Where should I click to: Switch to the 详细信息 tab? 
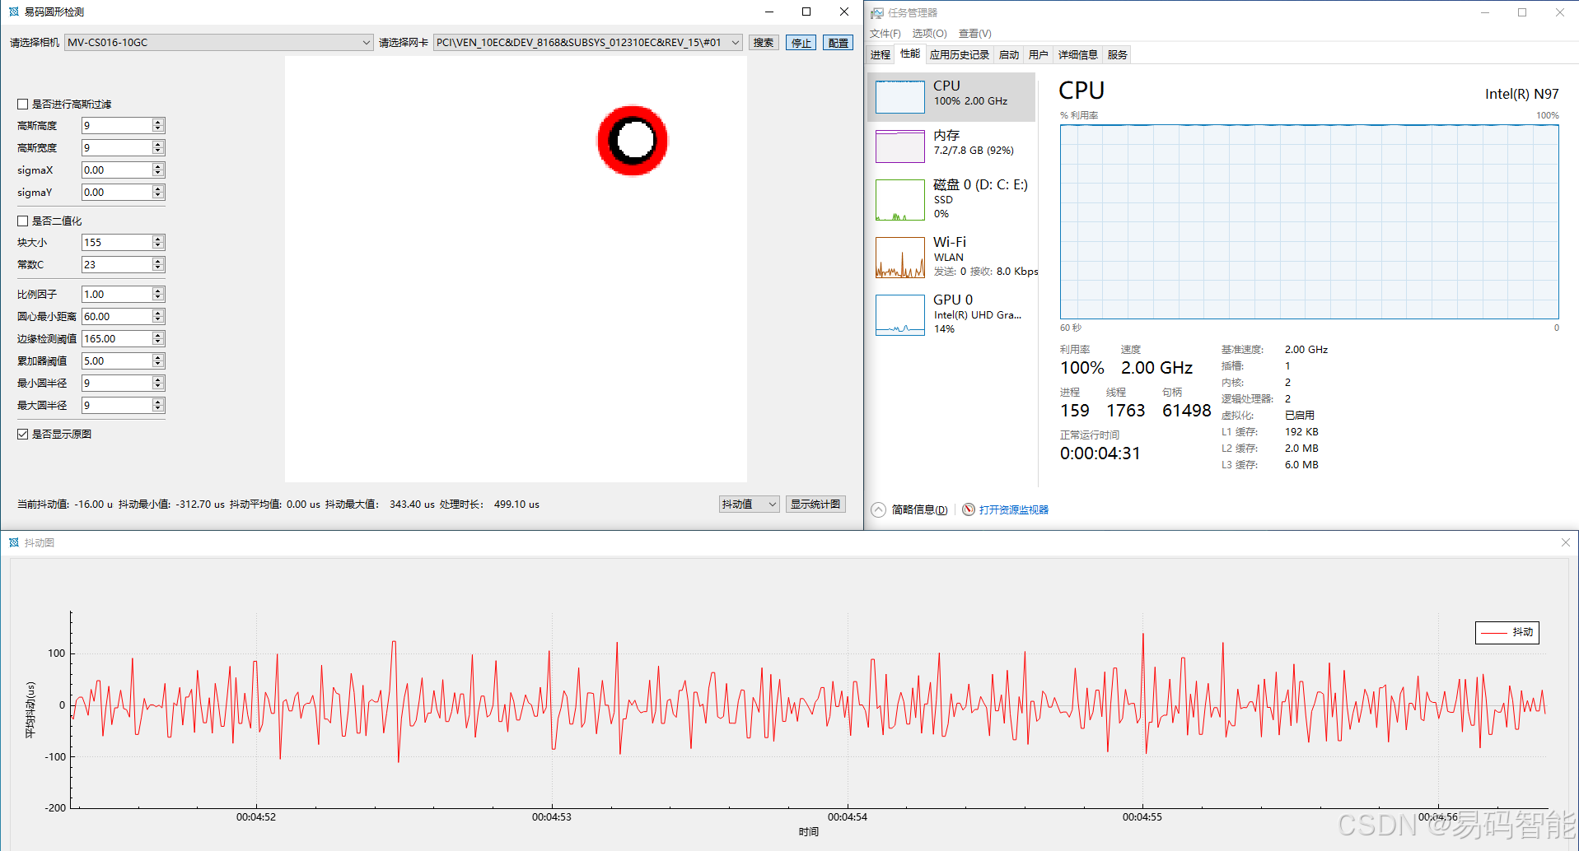(1077, 54)
